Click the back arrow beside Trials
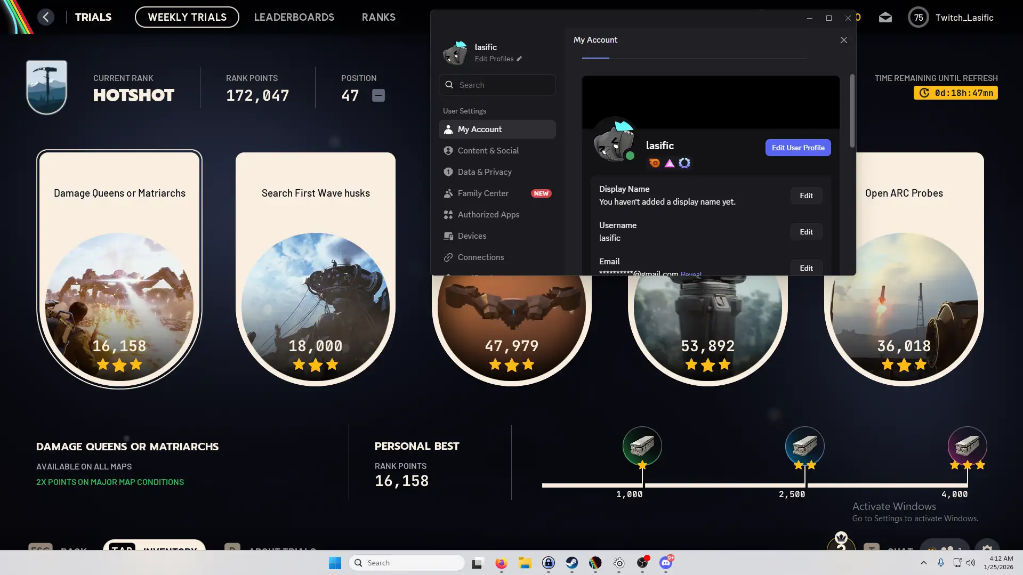The width and height of the screenshot is (1023, 575). [x=46, y=17]
